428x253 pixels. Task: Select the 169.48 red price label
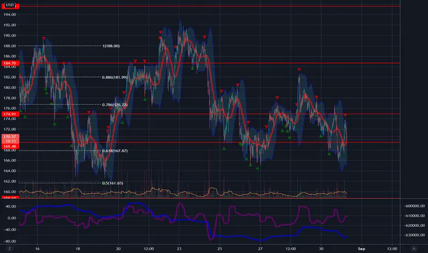click(10, 146)
